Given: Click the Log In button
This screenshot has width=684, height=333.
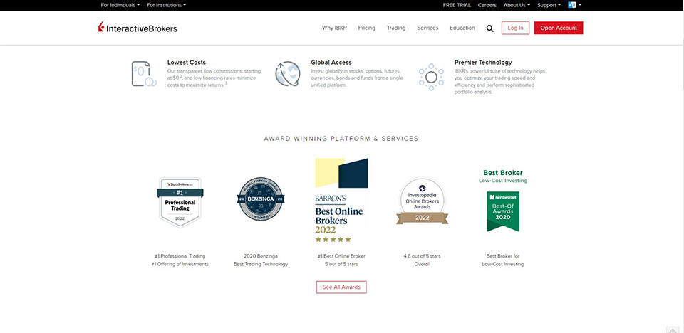Looking at the screenshot, I should 515,28.
